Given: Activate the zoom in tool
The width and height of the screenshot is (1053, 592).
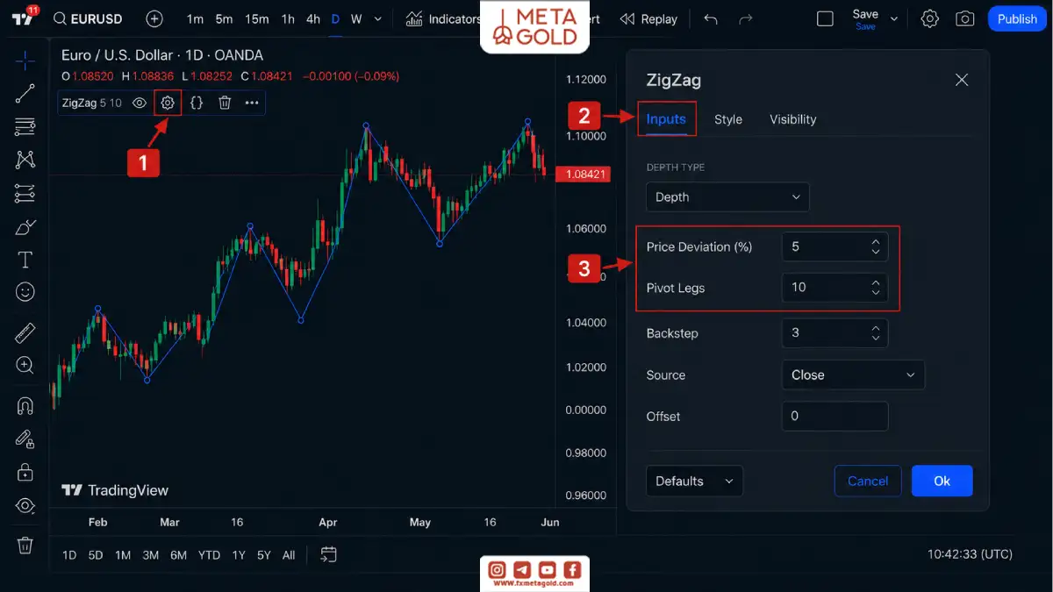Looking at the screenshot, I should point(25,365).
